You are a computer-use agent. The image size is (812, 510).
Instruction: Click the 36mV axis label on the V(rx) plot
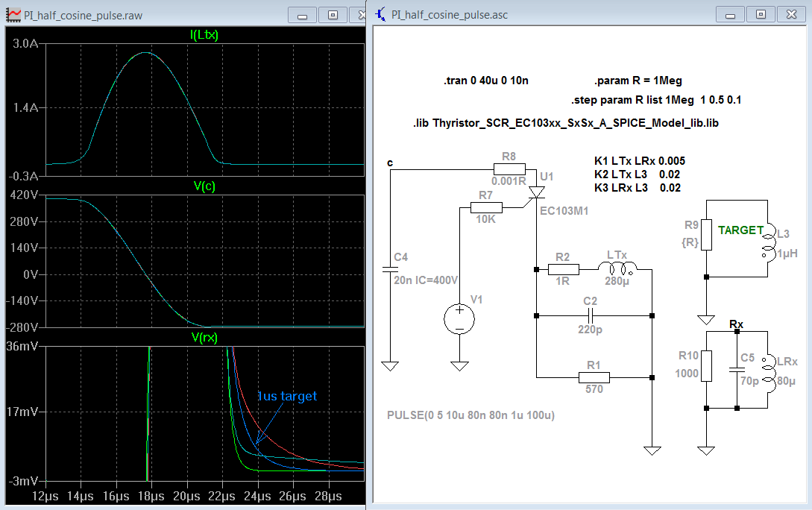[x=22, y=346]
